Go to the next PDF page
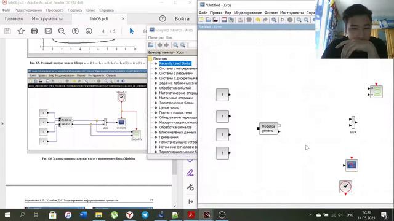This screenshot has height=221, width=394. (x=89, y=31)
